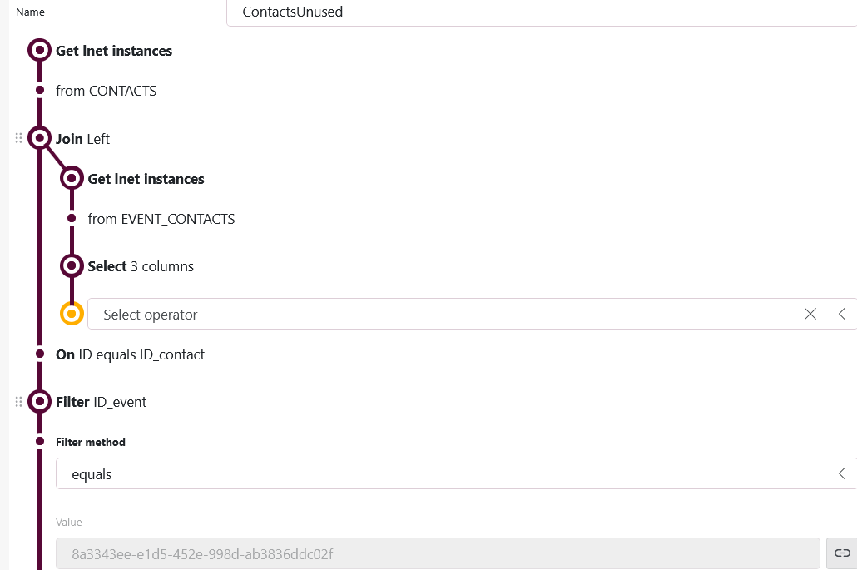Screen dimensions: 857x570
Task: Click into the Select operator input
Action: (x=441, y=314)
